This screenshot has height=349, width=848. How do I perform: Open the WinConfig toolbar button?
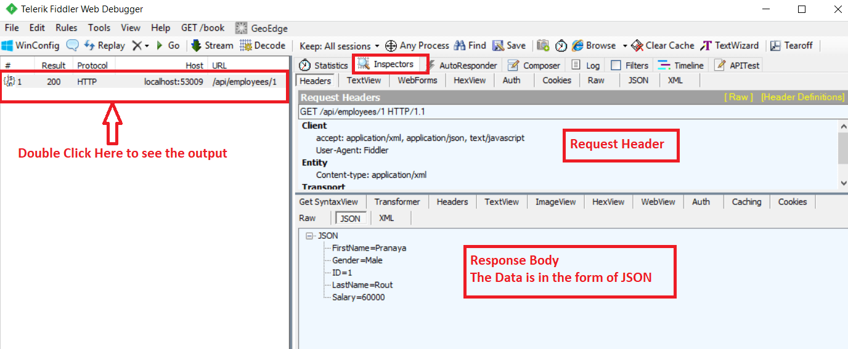31,46
